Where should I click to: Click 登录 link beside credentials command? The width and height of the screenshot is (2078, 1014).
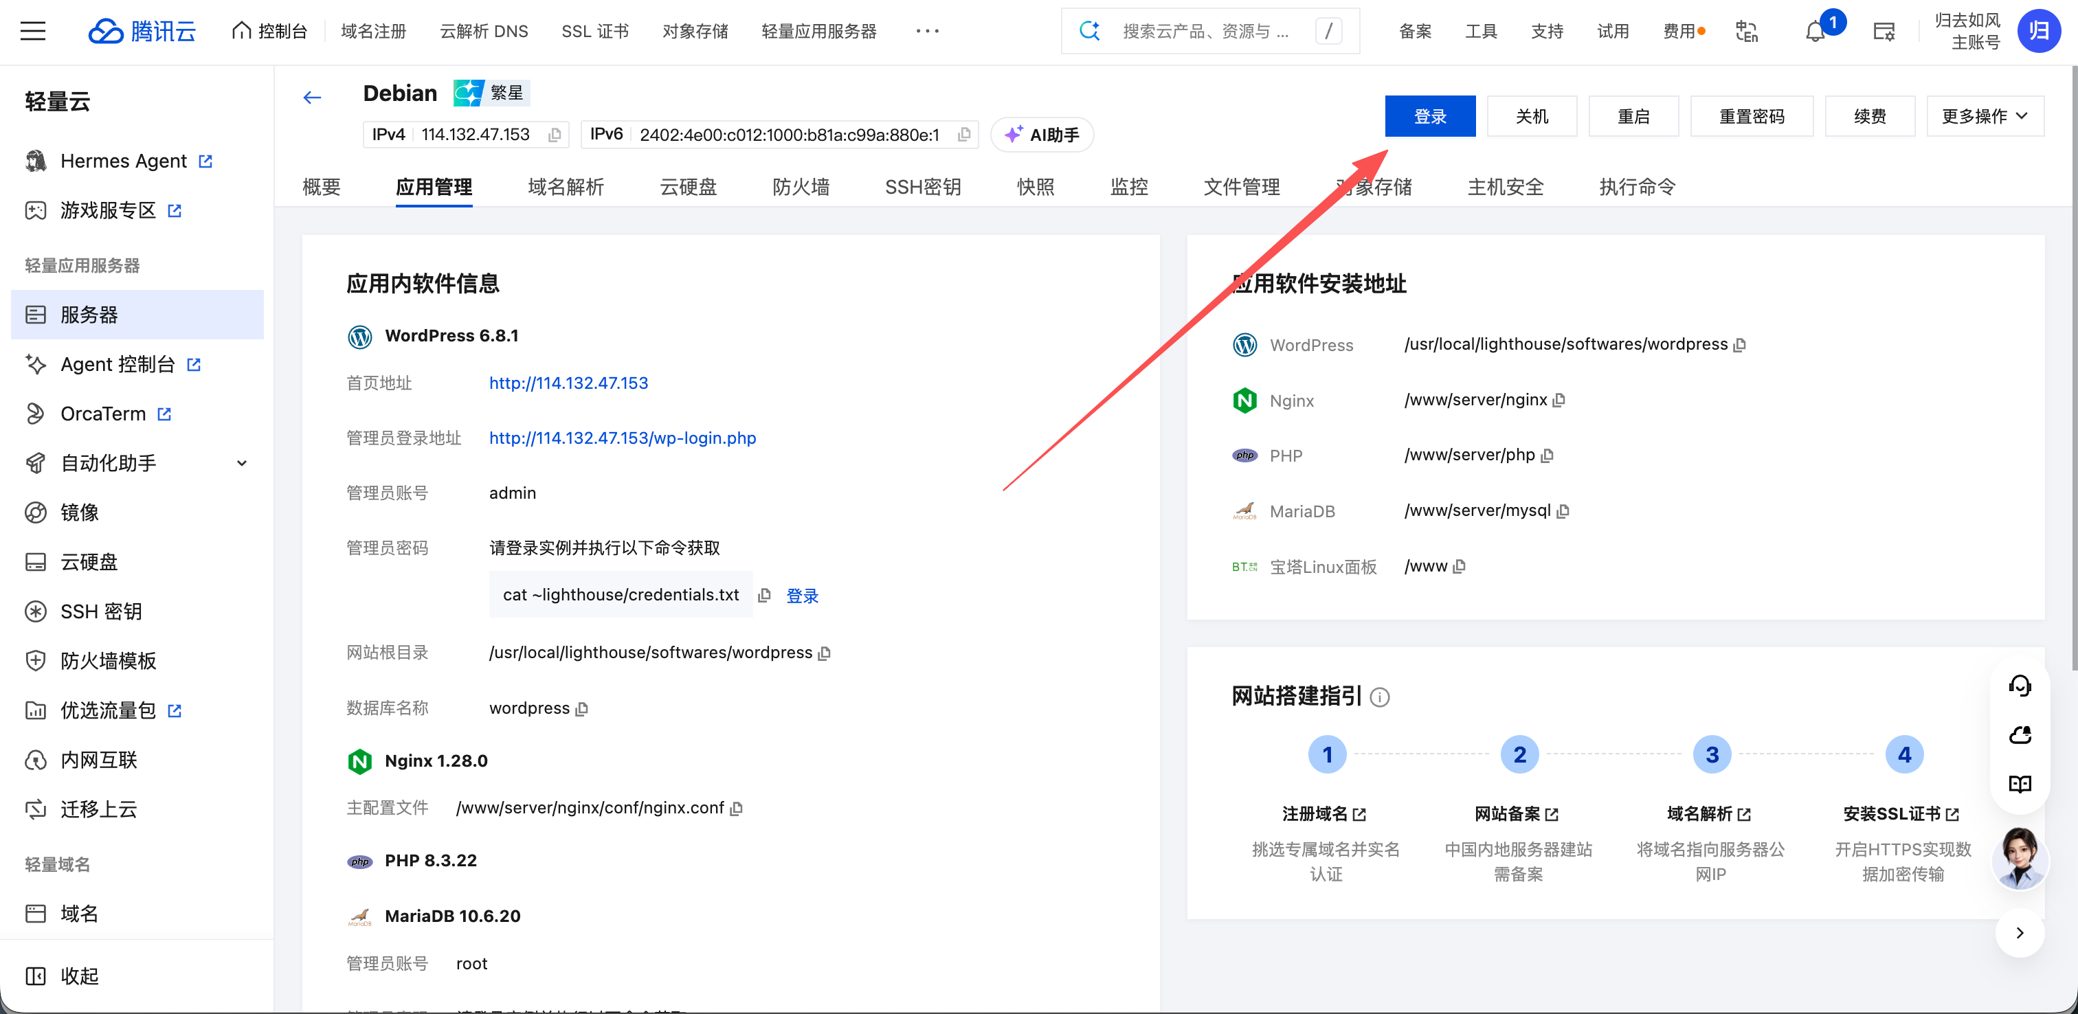click(x=803, y=596)
